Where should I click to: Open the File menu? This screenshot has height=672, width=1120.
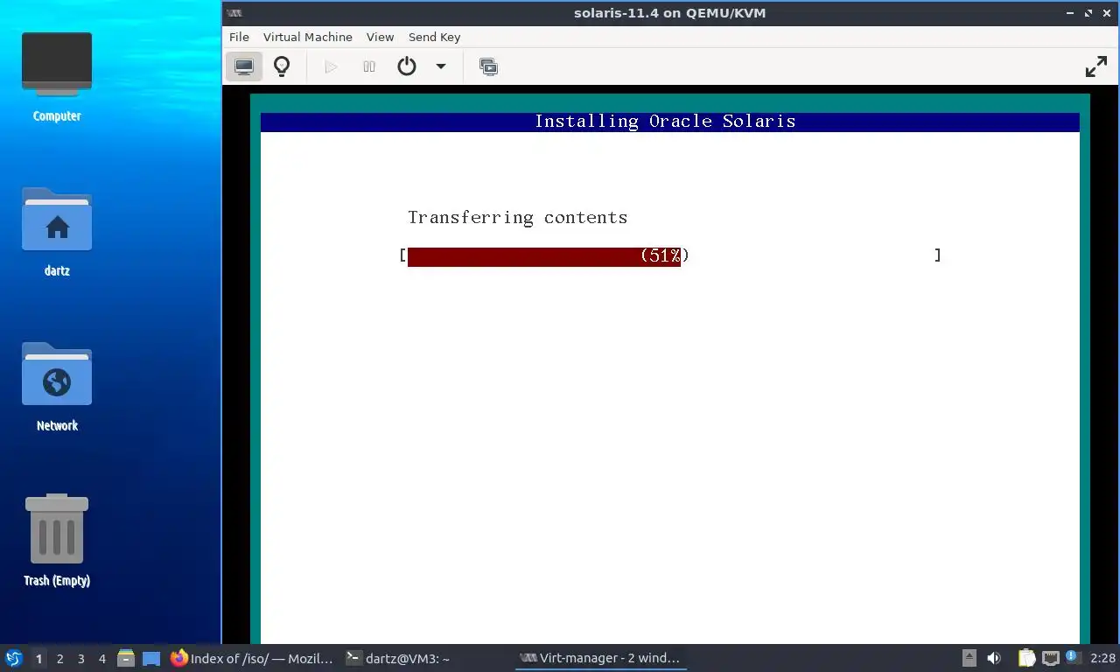point(239,37)
